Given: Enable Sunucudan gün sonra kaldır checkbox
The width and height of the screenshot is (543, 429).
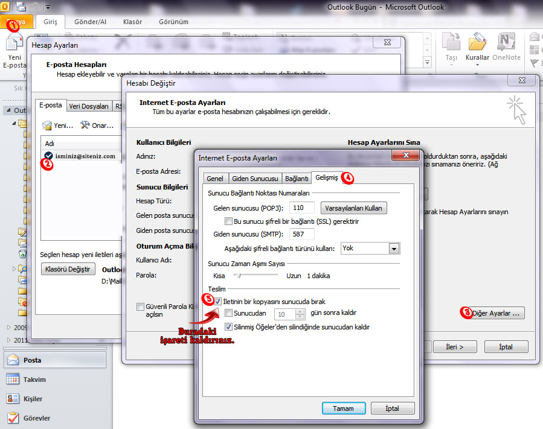Looking at the screenshot, I should [228, 313].
